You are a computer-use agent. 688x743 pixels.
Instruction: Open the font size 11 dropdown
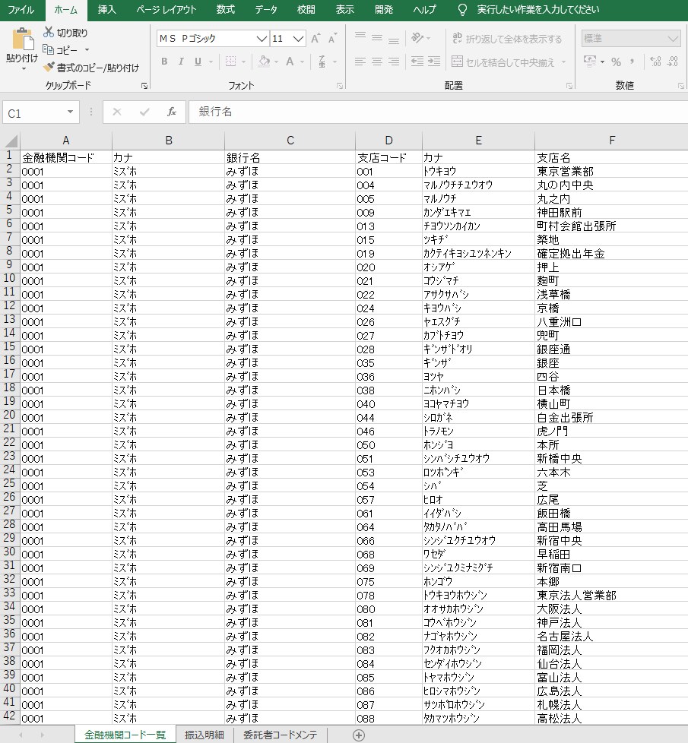click(x=298, y=39)
